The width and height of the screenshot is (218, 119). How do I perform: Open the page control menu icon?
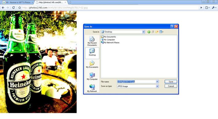pos(207,8)
